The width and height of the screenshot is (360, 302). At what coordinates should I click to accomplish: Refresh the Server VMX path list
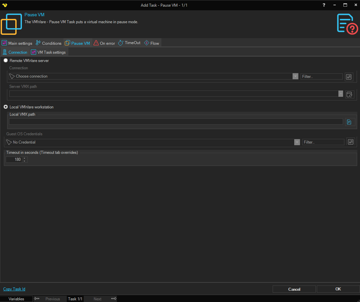(349, 94)
